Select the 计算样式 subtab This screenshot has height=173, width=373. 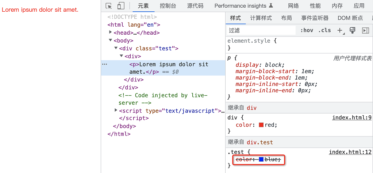tap(261, 18)
